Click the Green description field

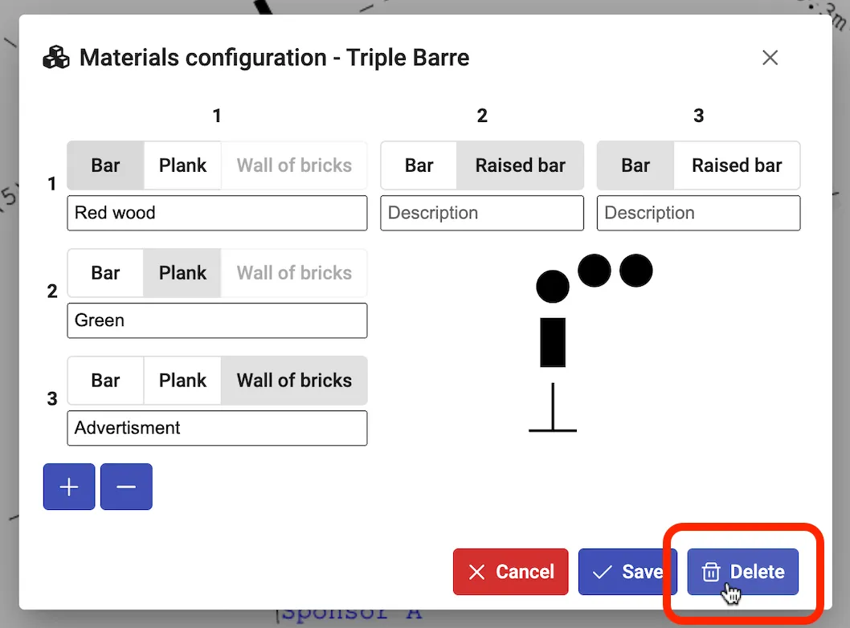217,320
